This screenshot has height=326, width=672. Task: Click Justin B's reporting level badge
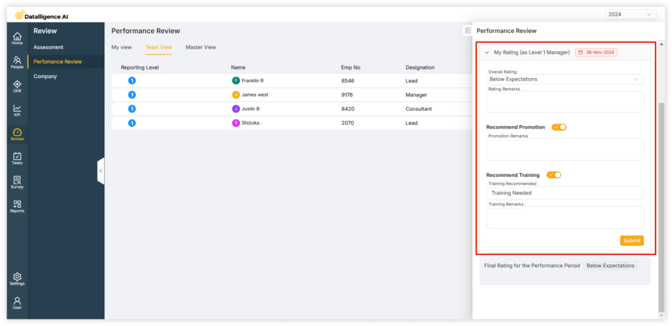coord(132,109)
